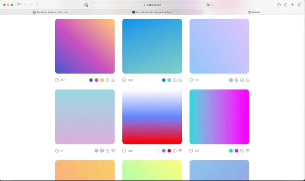This screenshot has width=305, height=181.
Task: Click the angle dial icon for 43° gradient
Action: (x=57, y=80)
